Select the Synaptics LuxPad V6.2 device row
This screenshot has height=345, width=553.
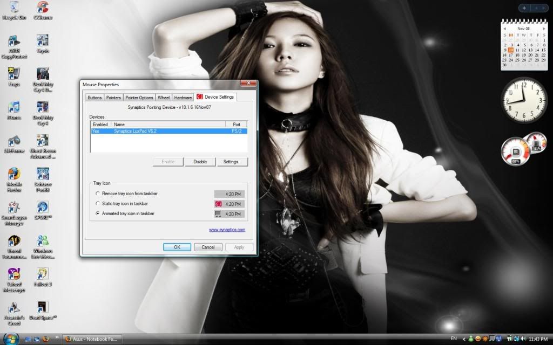[169, 131]
